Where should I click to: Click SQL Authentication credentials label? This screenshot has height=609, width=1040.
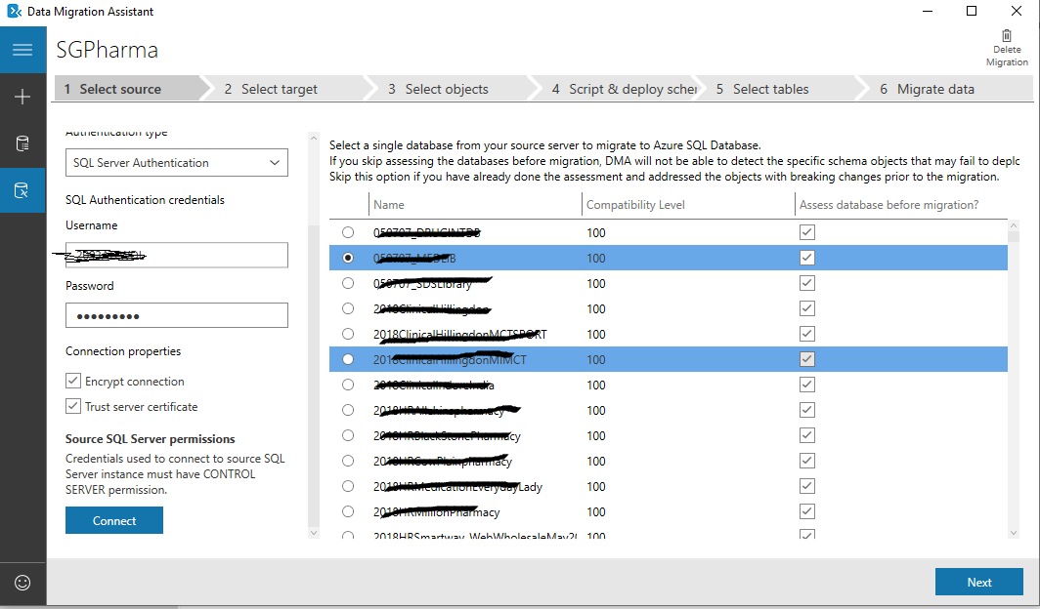[x=145, y=200]
